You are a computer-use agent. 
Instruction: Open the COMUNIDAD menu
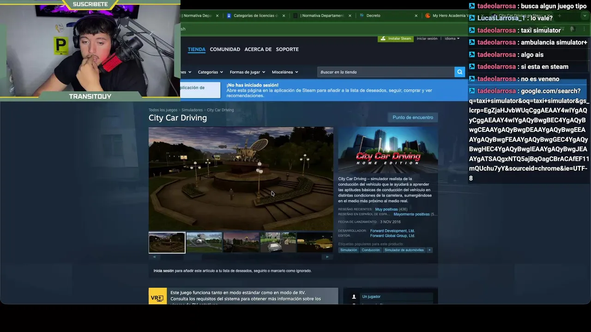[x=225, y=49]
